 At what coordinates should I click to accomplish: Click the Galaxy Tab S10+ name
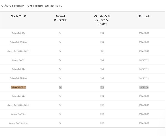click(18, 114)
